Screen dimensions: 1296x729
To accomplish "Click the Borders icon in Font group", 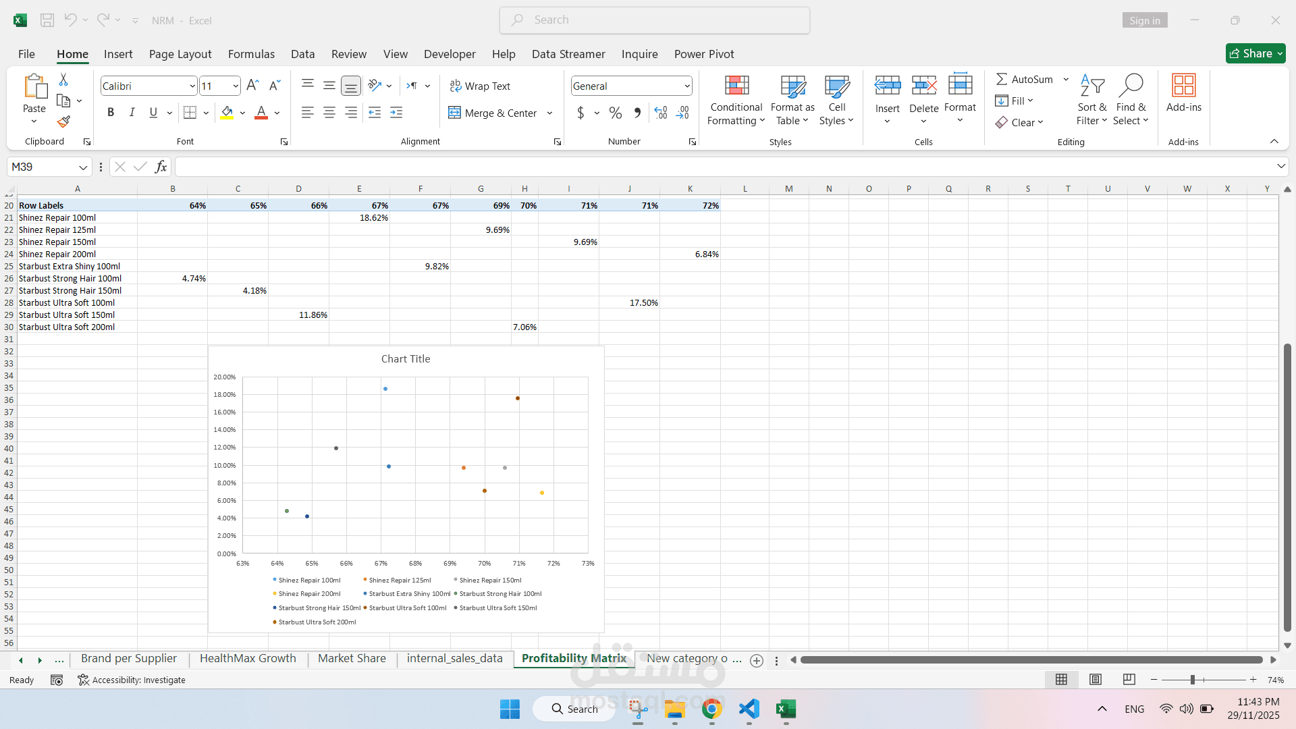I will point(190,113).
